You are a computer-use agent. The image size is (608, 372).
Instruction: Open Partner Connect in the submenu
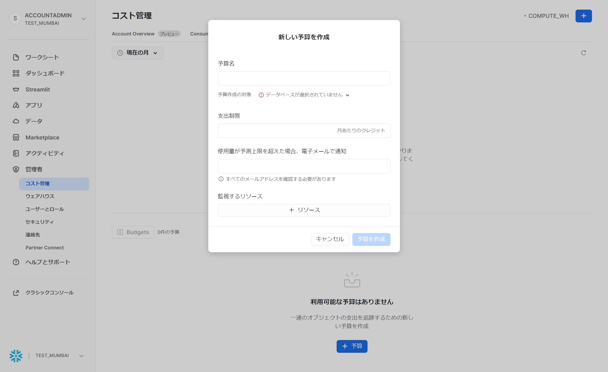(x=45, y=248)
